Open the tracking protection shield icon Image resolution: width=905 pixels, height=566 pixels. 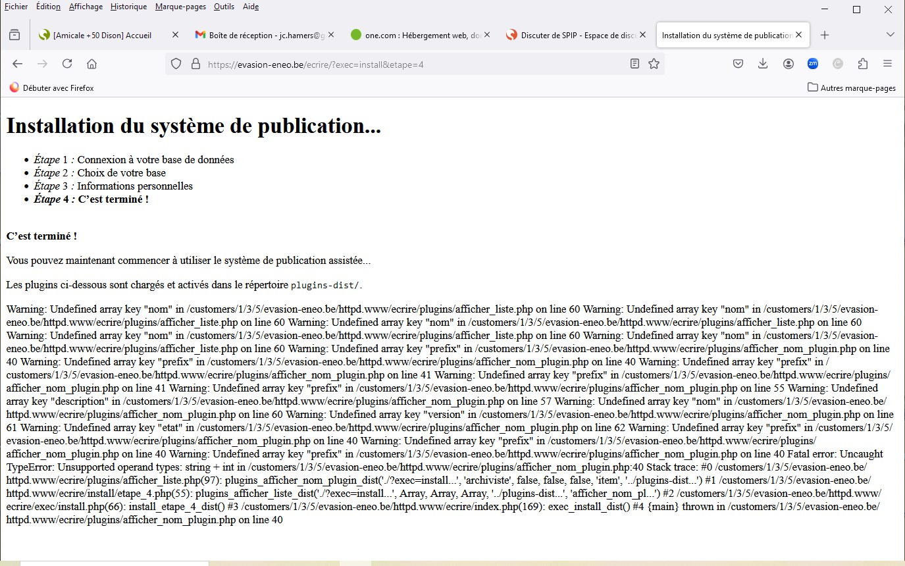pyautogui.click(x=176, y=64)
